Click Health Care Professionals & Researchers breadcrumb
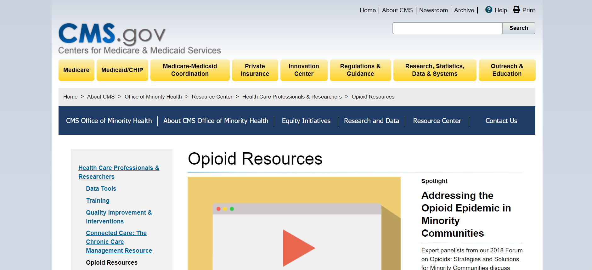The image size is (592, 270). point(292,97)
